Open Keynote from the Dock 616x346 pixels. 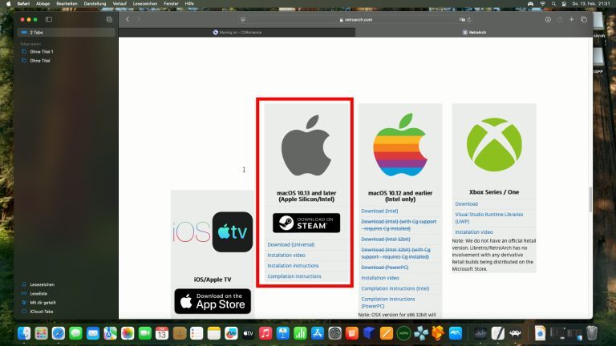[283, 333]
